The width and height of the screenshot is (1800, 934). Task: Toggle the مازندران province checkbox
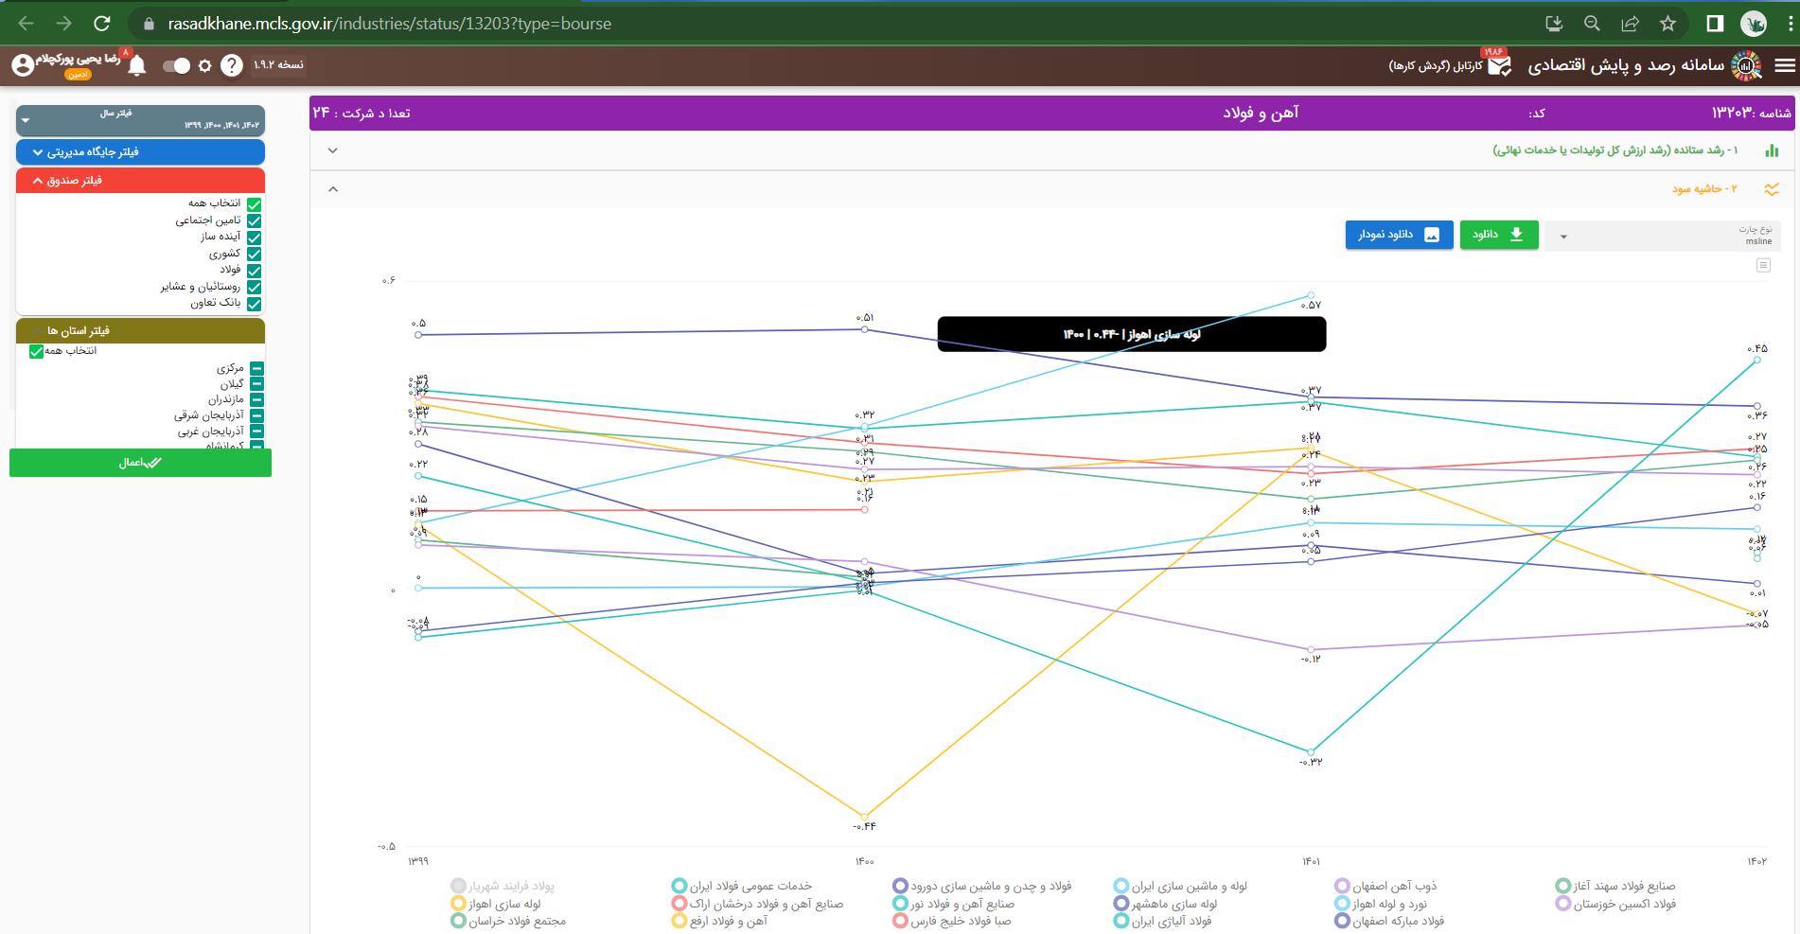256,399
